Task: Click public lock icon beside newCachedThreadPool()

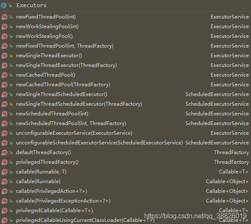Action: (11, 75)
